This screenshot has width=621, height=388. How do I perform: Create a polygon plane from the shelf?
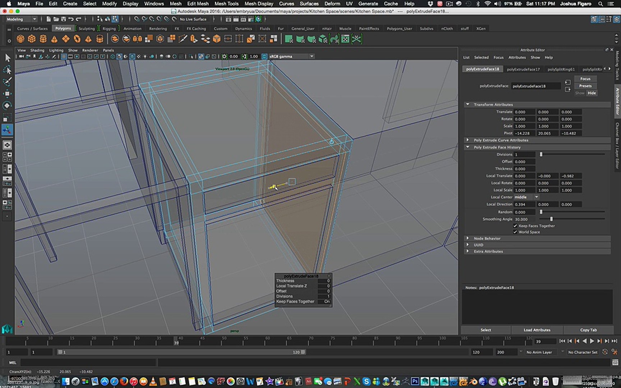pos(66,39)
